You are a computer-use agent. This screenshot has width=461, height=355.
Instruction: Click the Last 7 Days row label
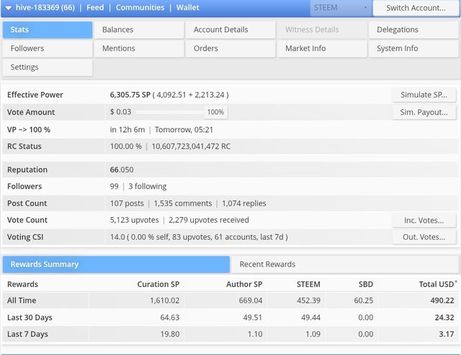27,334
